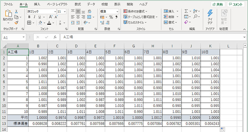The image size is (248, 132).
Task: Switch to the Page Layout tab
Action: point(57,4)
